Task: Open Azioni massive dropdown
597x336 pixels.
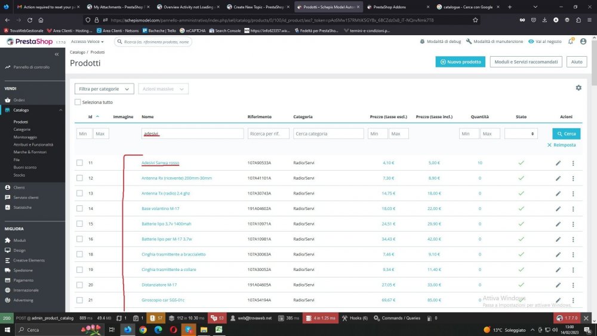Action: (x=164, y=89)
